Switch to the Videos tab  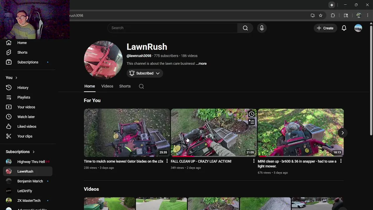pos(107,86)
